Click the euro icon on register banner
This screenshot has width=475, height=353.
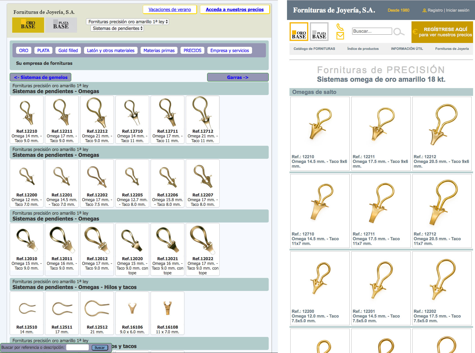pyautogui.click(x=415, y=32)
